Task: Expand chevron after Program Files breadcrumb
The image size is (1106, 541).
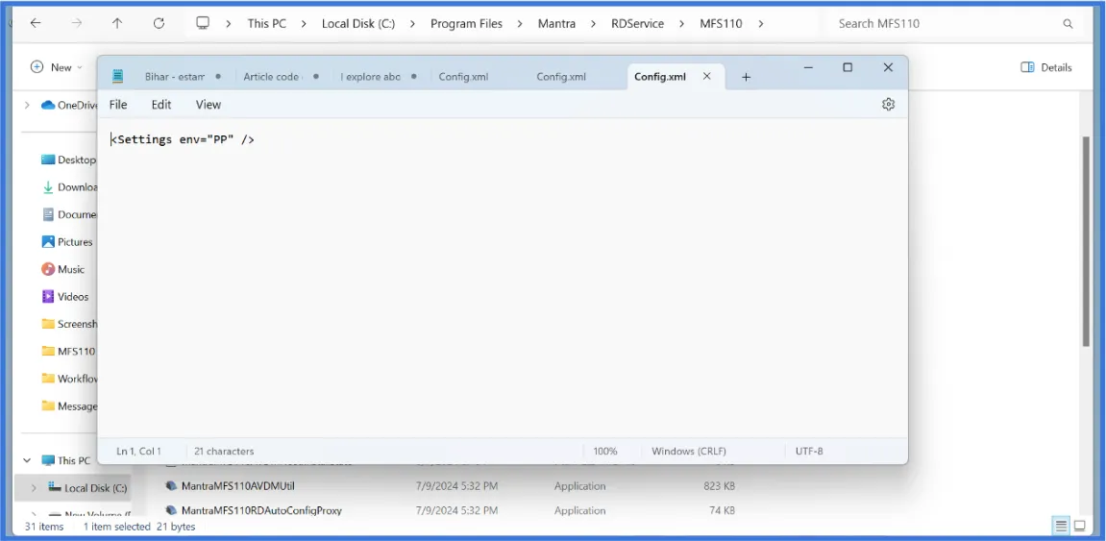Action: click(x=520, y=23)
